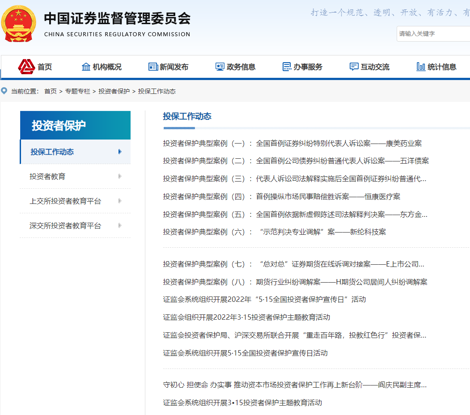Click the 投保工作动态 section heading
Screen dimensions: 470x415
pos(187,116)
